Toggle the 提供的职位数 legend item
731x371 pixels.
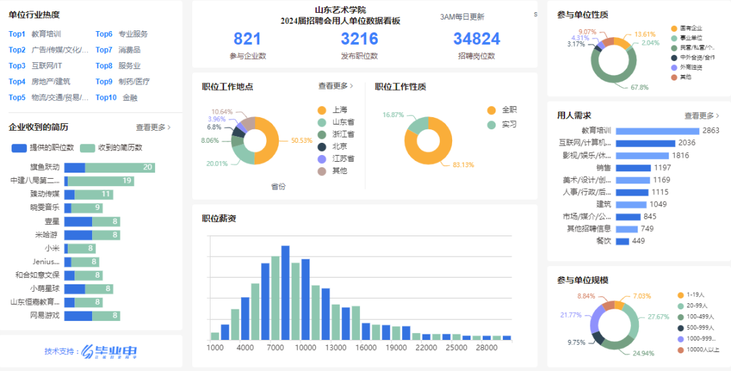pyautogui.click(x=43, y=148)
